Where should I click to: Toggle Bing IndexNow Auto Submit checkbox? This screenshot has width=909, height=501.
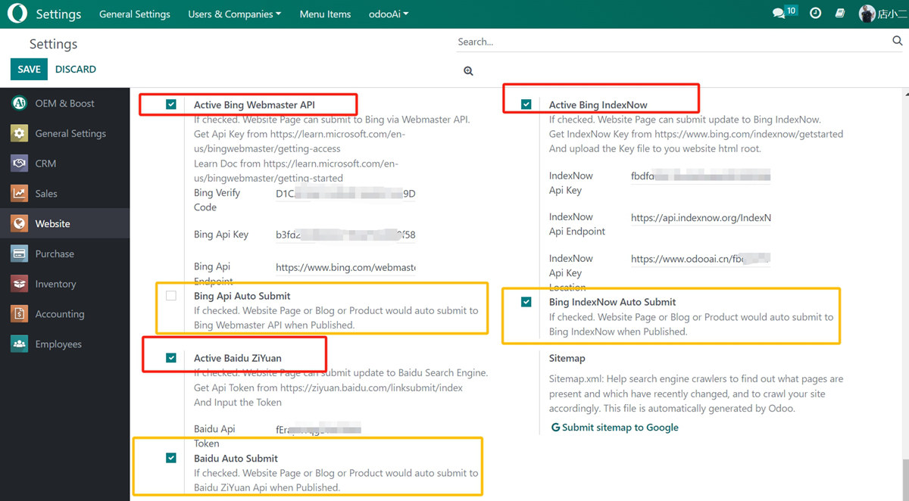click(x=526, y=302)
